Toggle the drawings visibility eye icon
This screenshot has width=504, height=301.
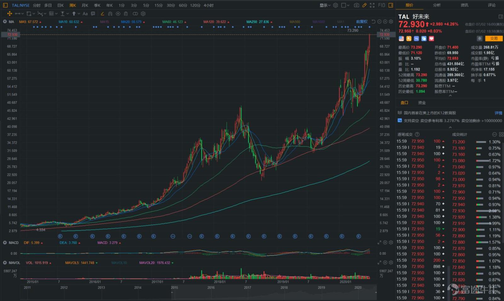118,14
